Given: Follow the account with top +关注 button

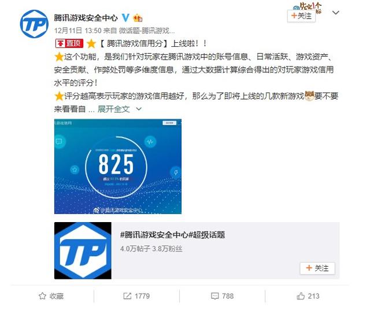Looking at the screenshot, I should tap(301, 16).
